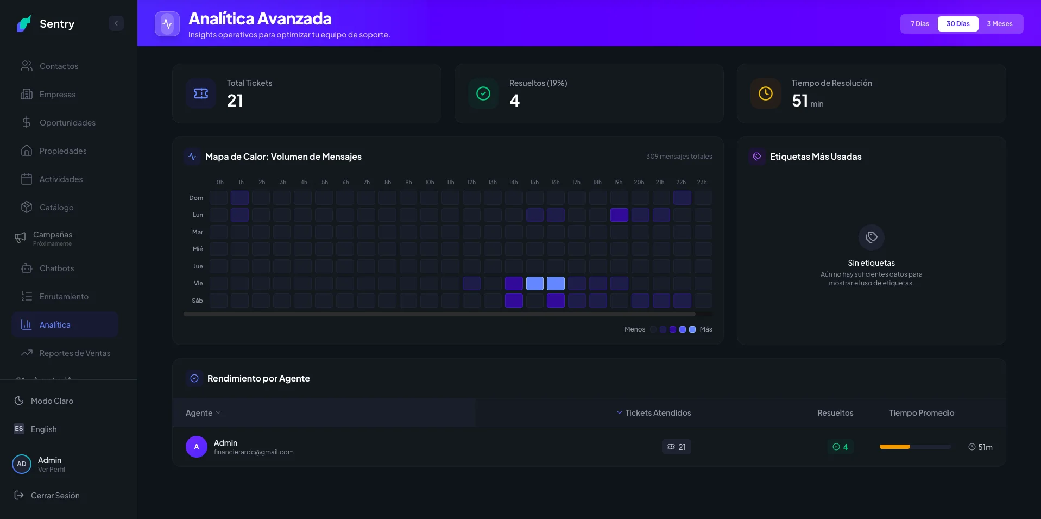
Task: Click the Admin agent avatar A
Action: (197, 447)
